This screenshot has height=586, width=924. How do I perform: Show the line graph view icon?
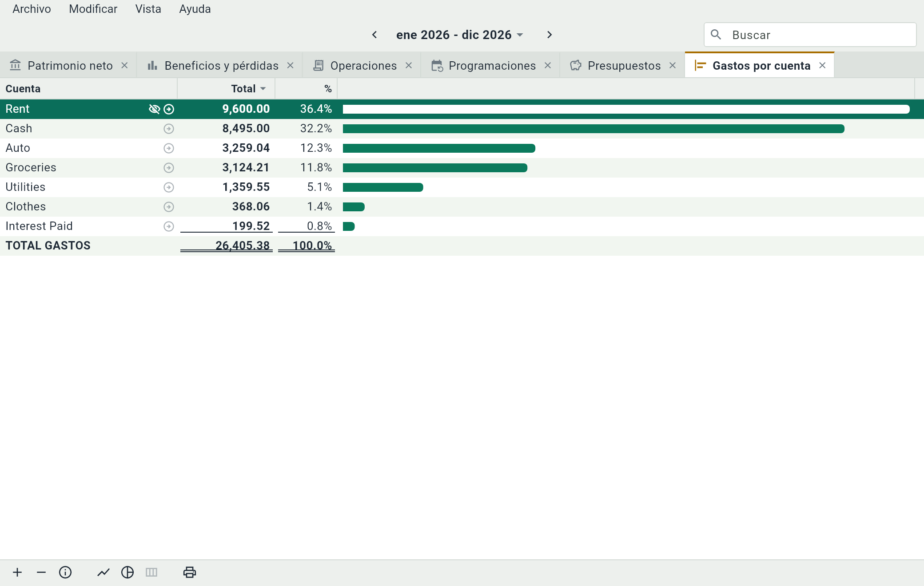[104, 572]
